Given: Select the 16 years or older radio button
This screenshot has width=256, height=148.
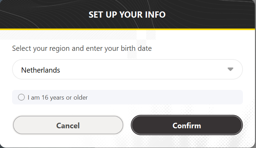Looking at the screenshot, I should click(x=21, y=98).
